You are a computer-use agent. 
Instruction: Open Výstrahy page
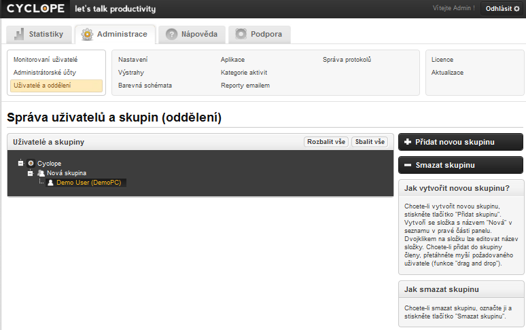tap(131, 73)
